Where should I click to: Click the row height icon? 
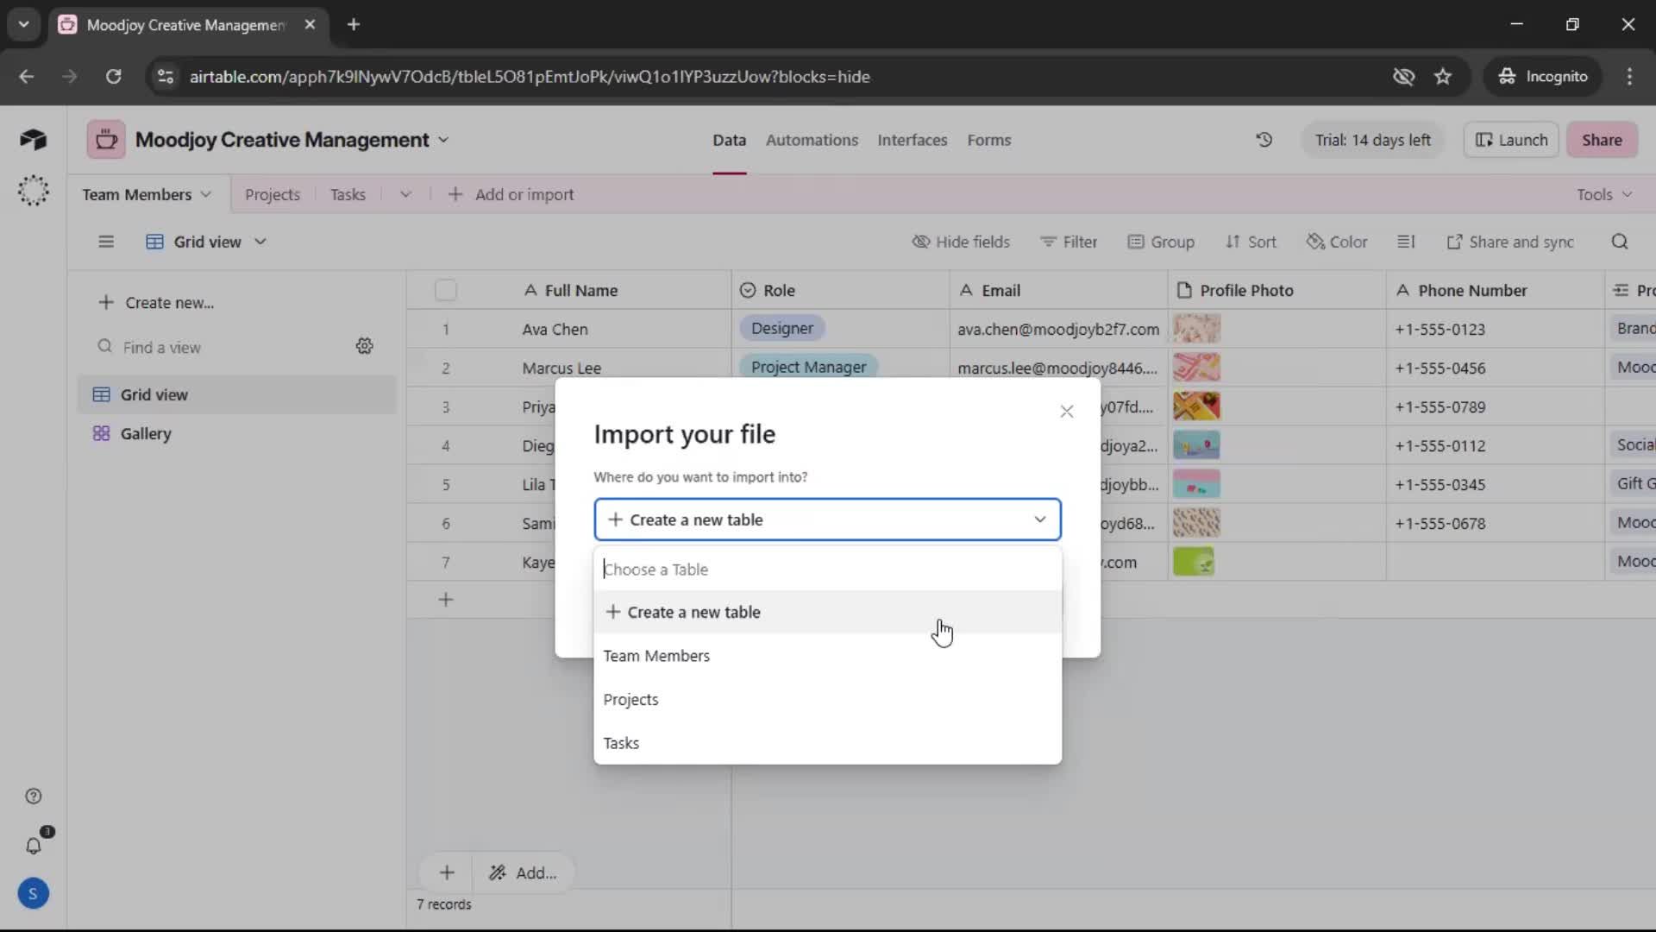tap(1406, 242)
